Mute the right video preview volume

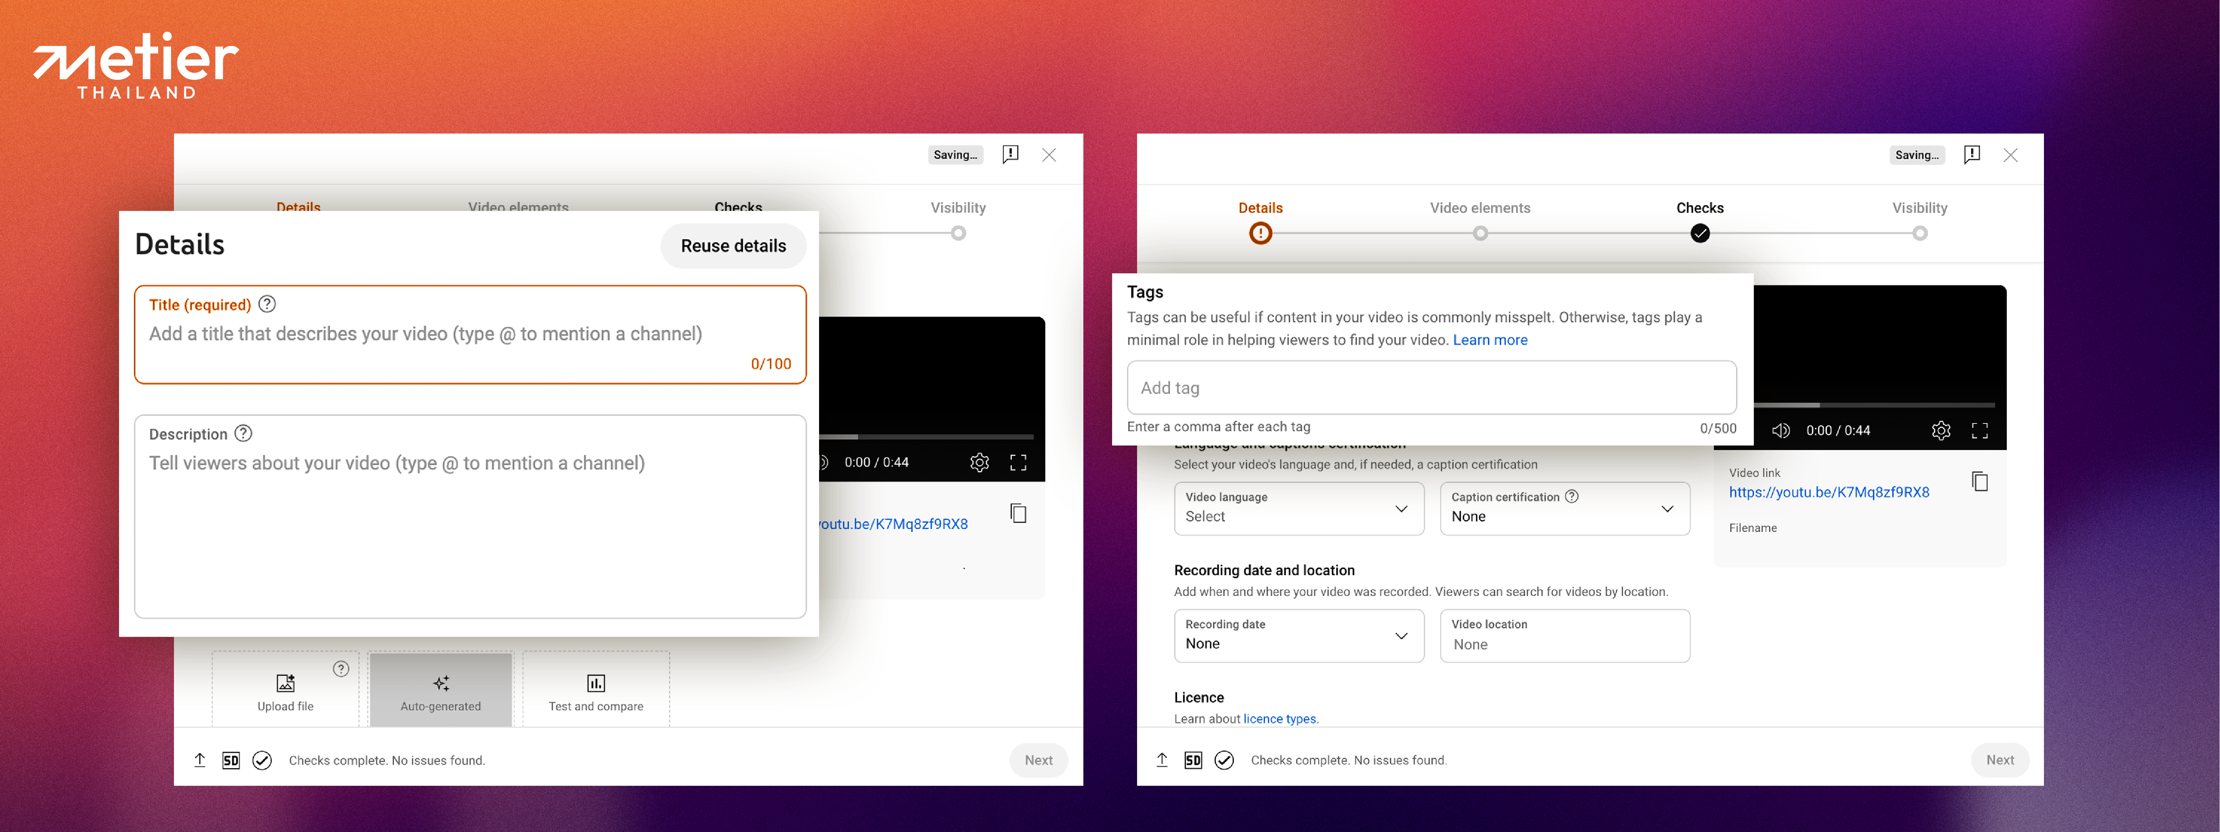[1780, 431]
